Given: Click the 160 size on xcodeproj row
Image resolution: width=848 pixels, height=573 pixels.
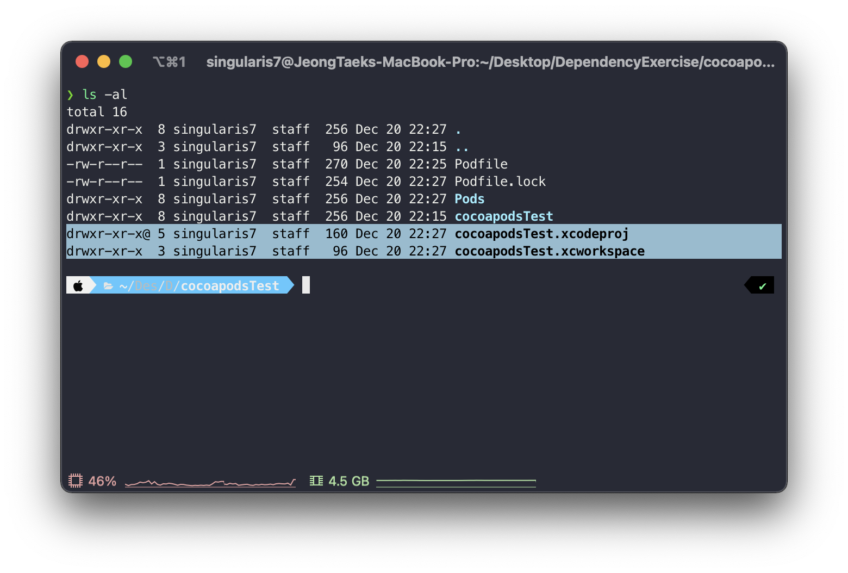Looking at the screenshot, I should coord(336,234).
